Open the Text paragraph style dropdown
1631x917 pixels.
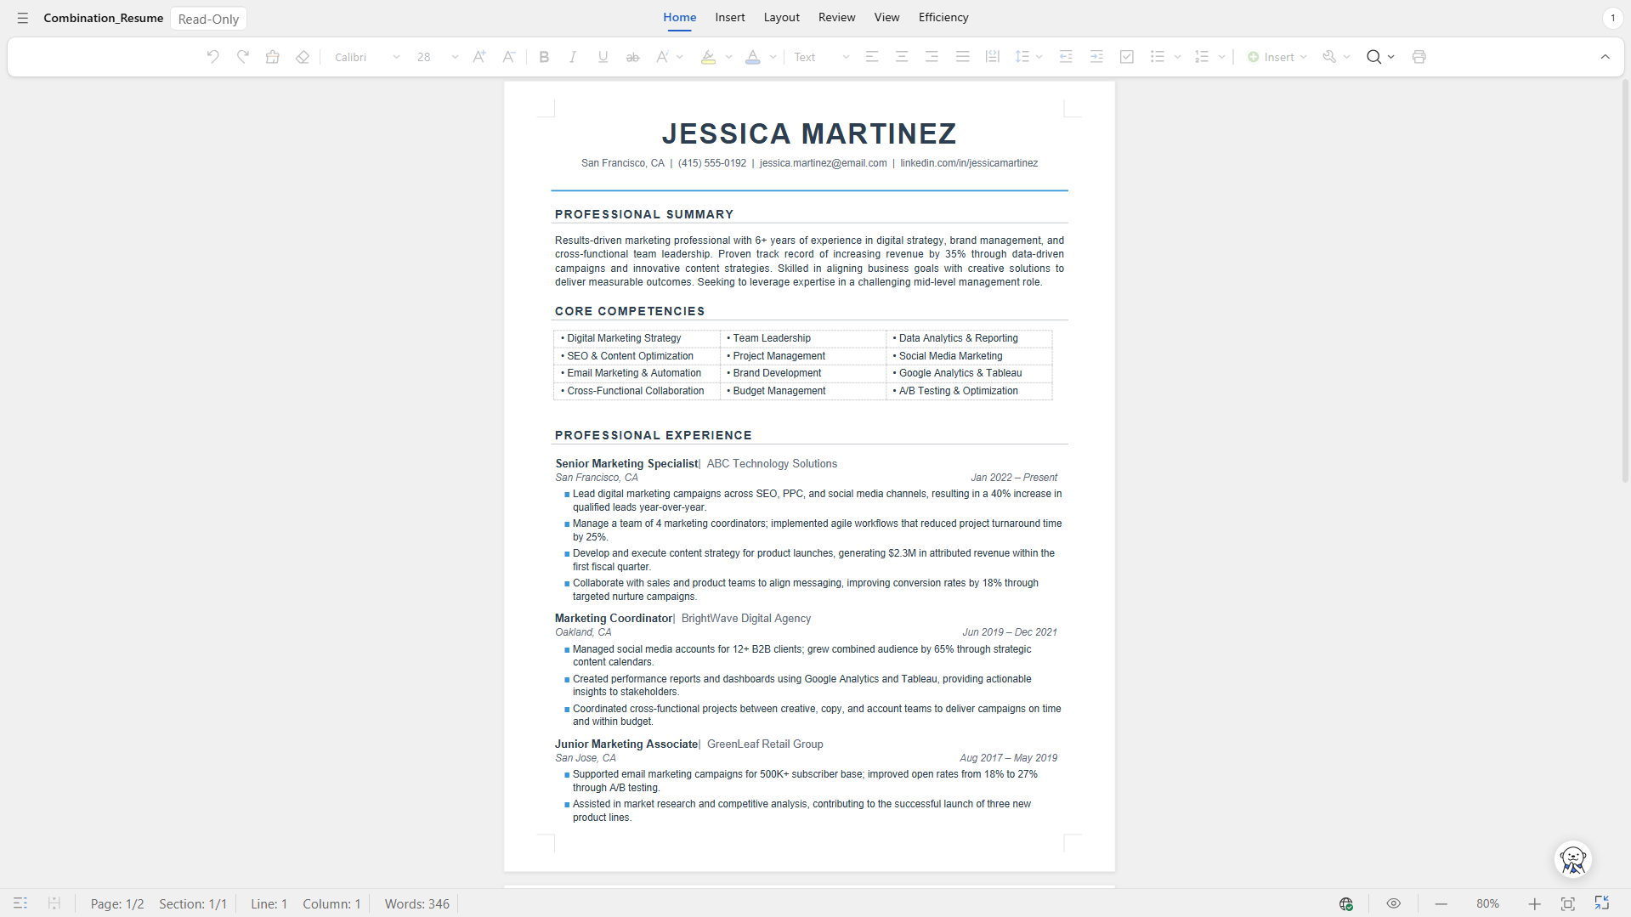pos(821,57)
